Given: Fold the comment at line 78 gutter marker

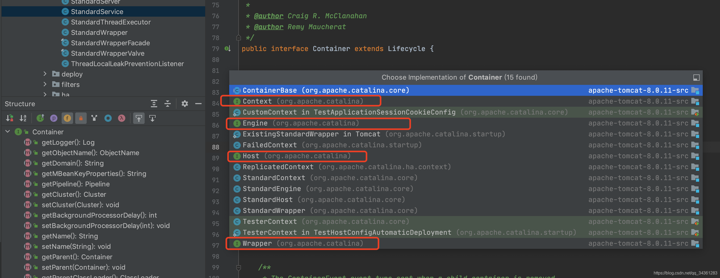Looking at the screenshot, I should [x=238, y=37].
